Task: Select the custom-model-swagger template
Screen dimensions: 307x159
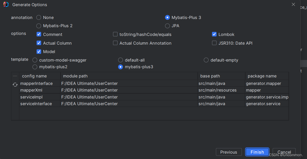Action: click(x=35, y=60)
